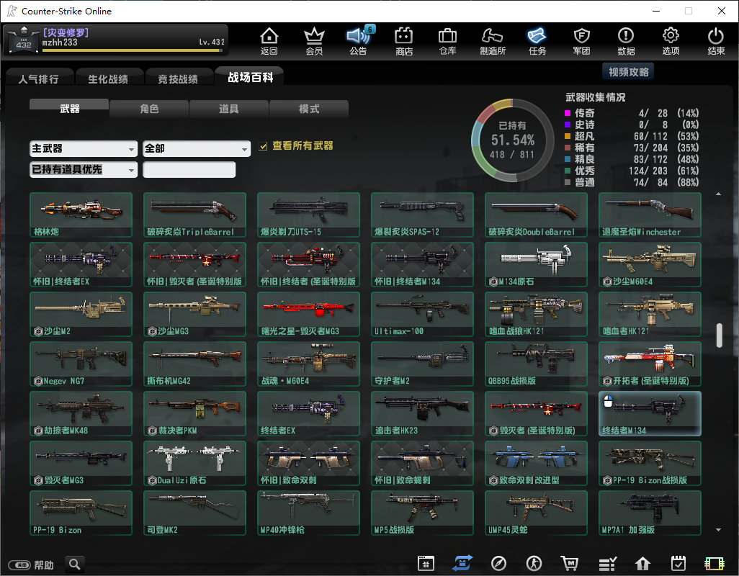Screen dimensions: 739x576
Task: Expand the 主武器 weapon type dropdown
Action: pos(84,148)
